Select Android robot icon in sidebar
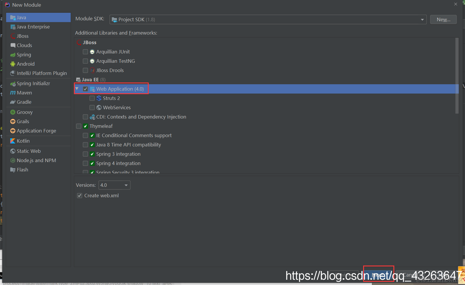The image size is (465, 285). click(x=13, y=64)
